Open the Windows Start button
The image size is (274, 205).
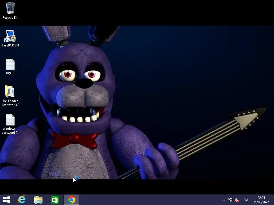pos(7,200)
